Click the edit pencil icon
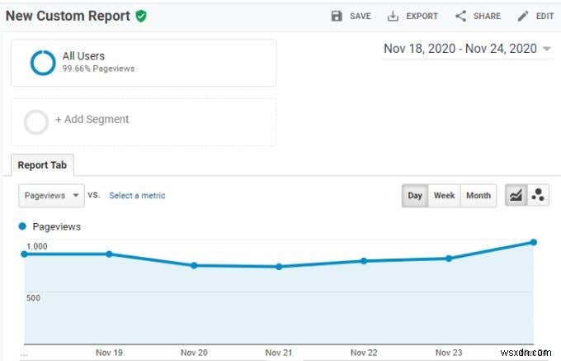Image resolution: width=561 pixels, height=361 pixels. (523, 17)
